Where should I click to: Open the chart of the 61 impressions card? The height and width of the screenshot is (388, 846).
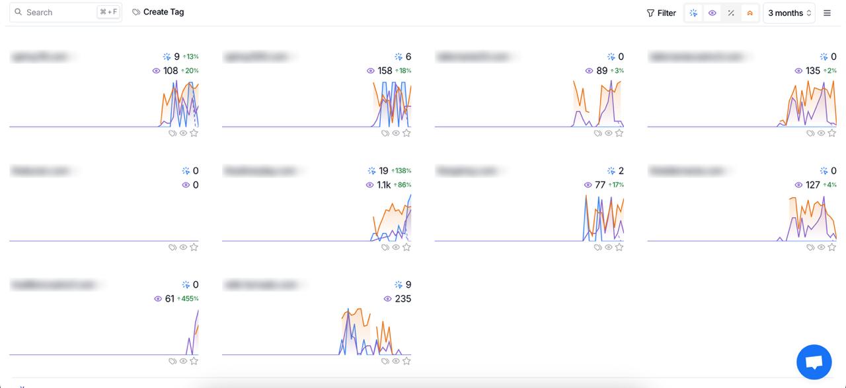(104, 330)
